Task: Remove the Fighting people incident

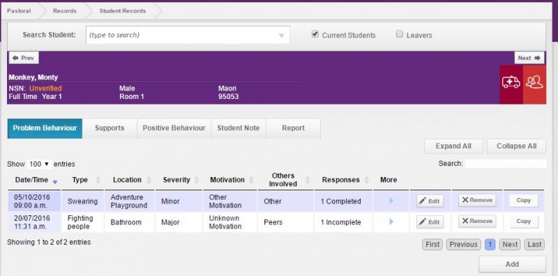Action: click(477, 221)
